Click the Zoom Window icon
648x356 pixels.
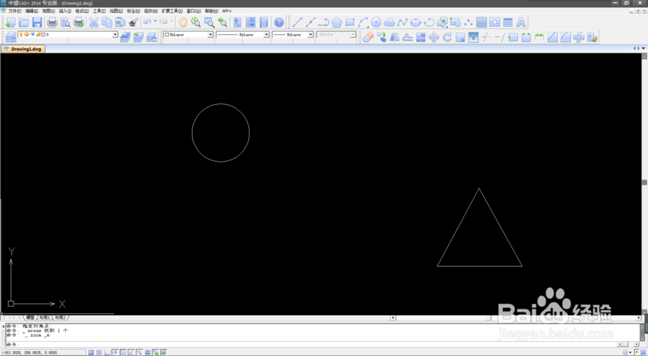pos(209,22)
